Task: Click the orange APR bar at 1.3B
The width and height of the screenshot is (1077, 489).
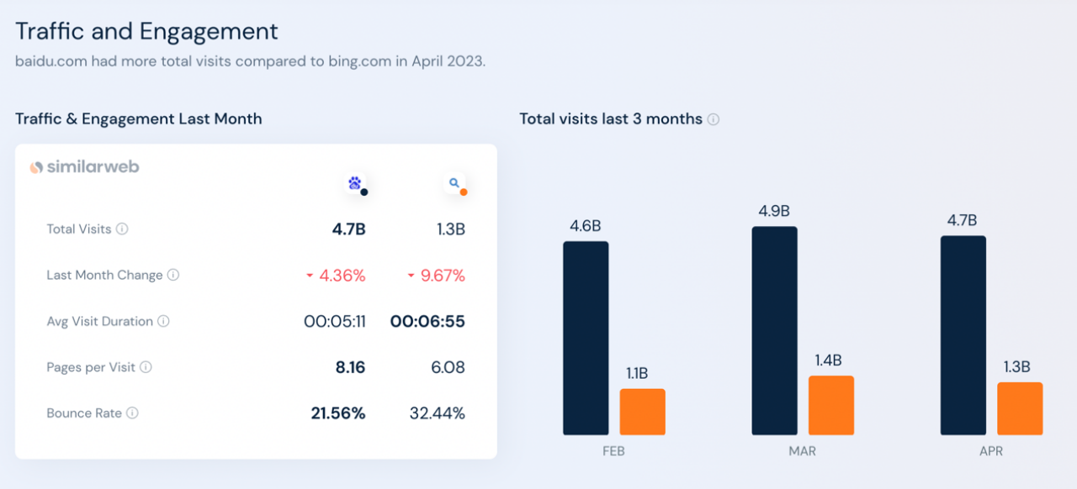Action: [1020, 408]
